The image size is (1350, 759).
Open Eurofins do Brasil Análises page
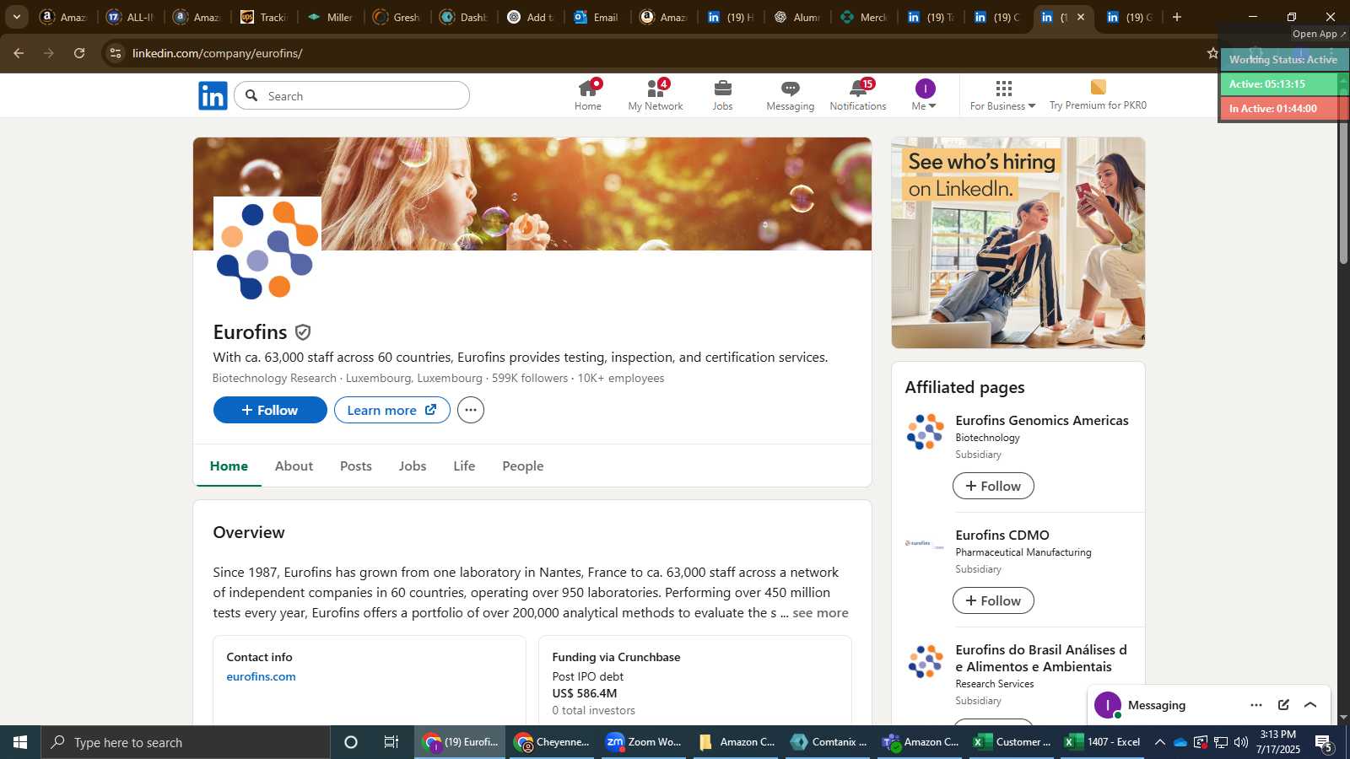coord(1041,658)
